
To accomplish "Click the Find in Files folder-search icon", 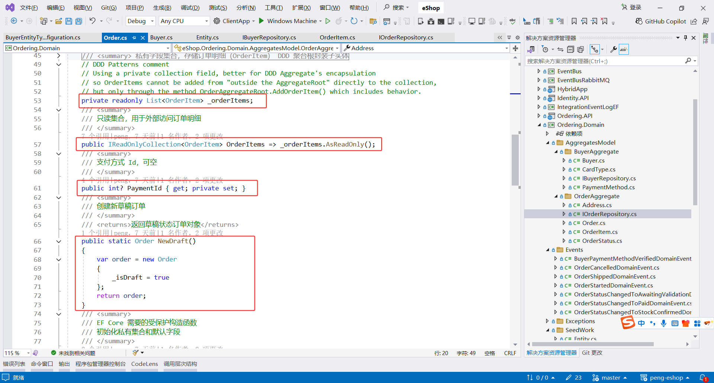I will pyautogui.click(x=373, y=21).
